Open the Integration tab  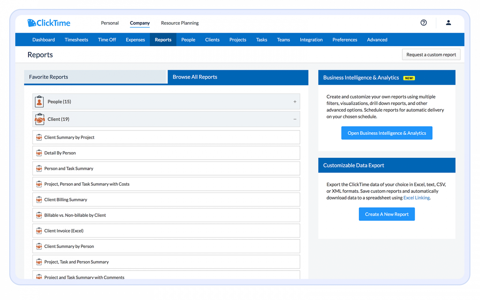click(x=311, y=40)
